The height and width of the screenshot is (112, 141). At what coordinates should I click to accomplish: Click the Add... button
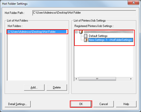point(34,87)
